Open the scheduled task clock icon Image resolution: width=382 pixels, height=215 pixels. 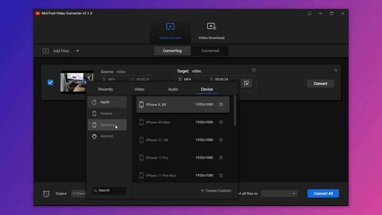47,193
